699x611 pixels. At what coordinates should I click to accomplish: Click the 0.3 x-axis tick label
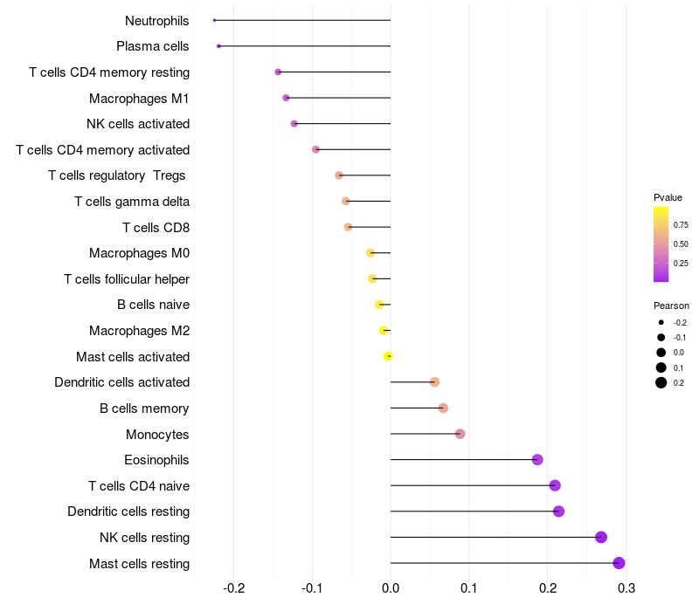pyautogui.click(x=626, y=588)
